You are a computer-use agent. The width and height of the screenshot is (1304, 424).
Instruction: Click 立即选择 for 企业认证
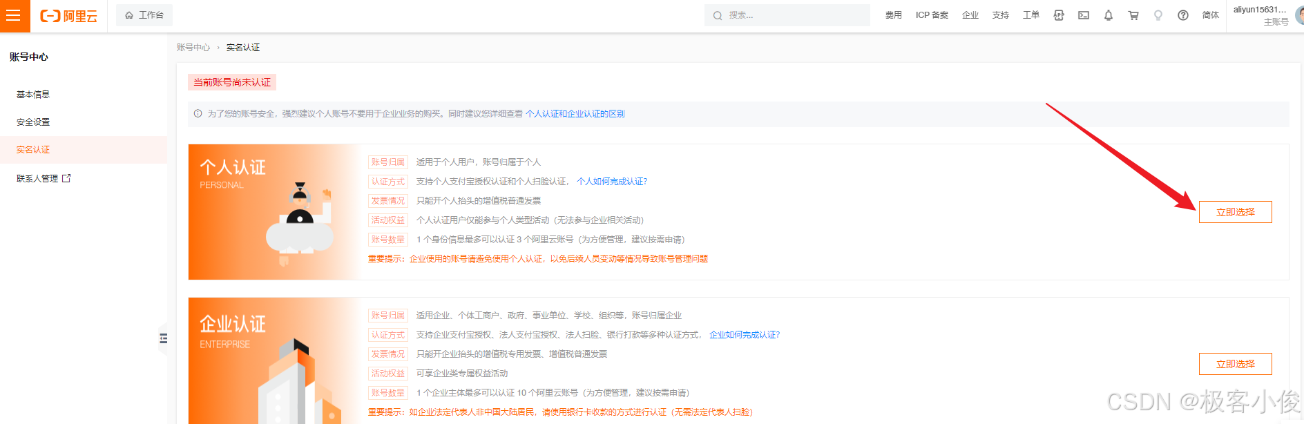click(x=1235, y=364)
